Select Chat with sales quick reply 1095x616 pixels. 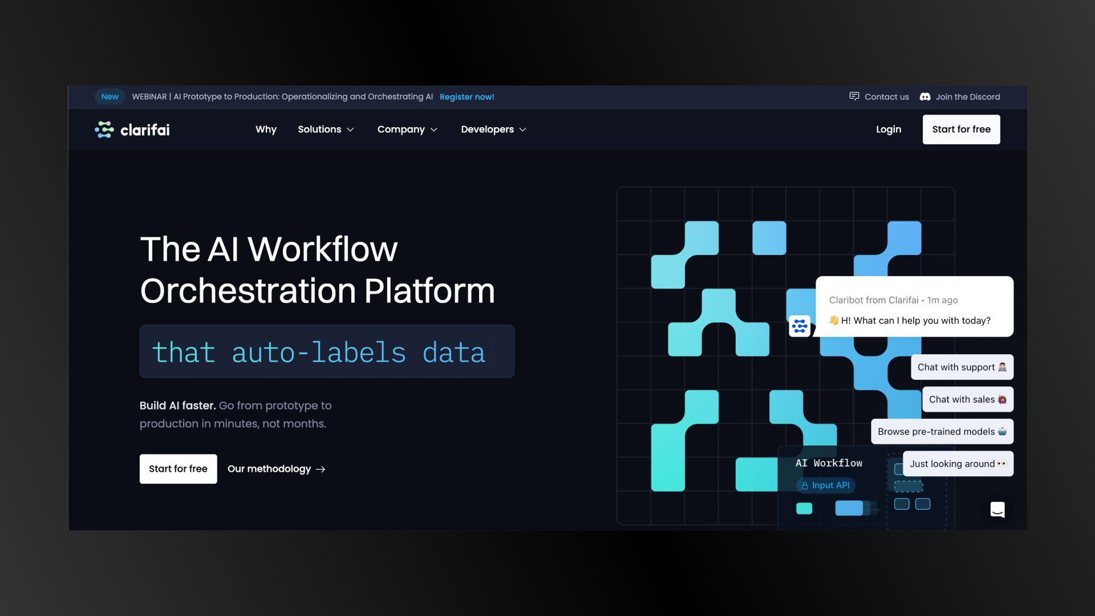pos(967,400)
